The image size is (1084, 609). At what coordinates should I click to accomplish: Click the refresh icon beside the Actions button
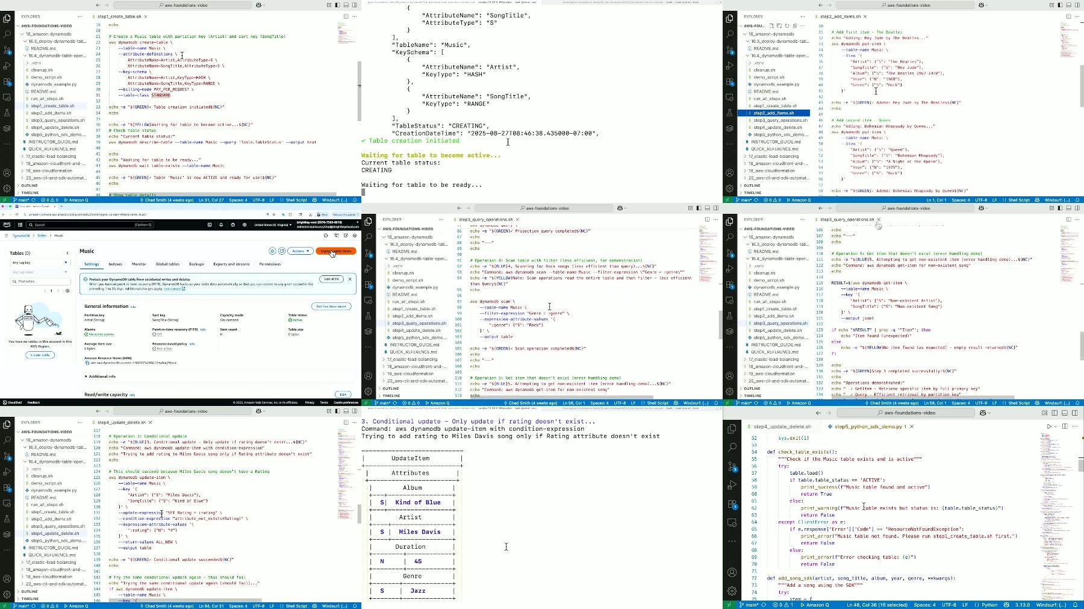(281, 251)
